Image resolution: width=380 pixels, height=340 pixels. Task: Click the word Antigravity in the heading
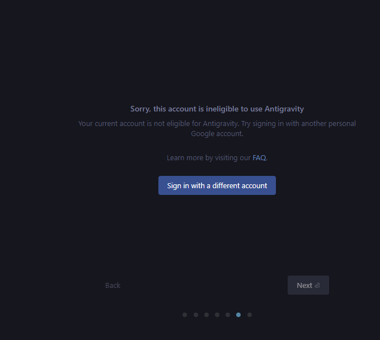click(284, 109)
